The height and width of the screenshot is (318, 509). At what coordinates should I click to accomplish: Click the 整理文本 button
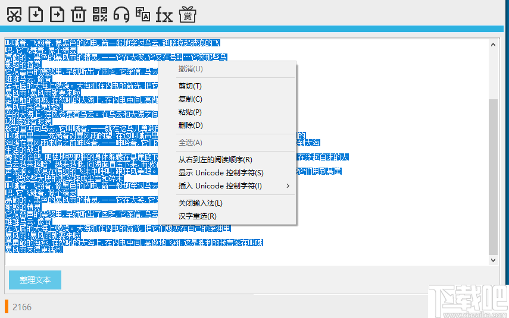click(x=35, y=280)
